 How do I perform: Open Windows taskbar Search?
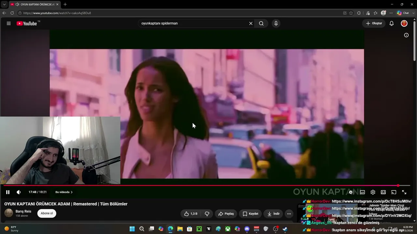click(142, 229)
